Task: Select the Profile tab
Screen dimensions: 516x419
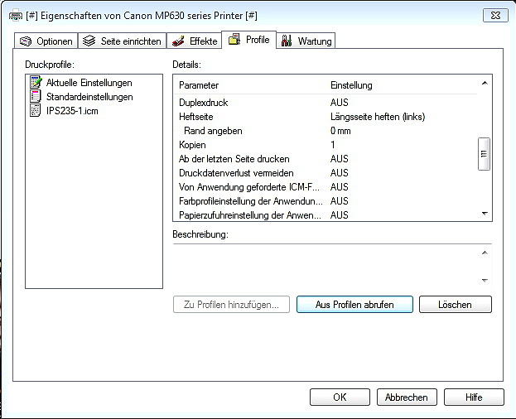Action: click(248, 40)
